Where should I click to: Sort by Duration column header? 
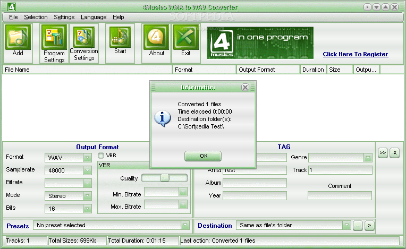(314, 70)
